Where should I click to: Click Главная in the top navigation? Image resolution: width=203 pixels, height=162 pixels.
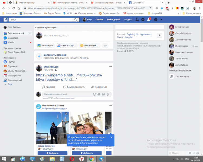99,20
